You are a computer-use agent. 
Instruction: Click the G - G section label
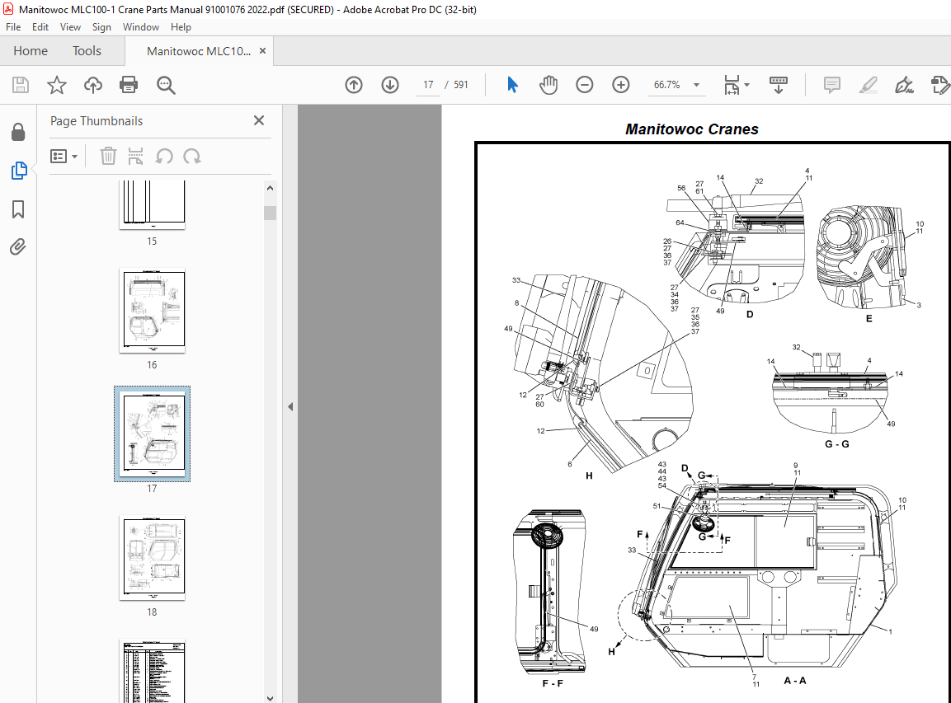point(837,444)
